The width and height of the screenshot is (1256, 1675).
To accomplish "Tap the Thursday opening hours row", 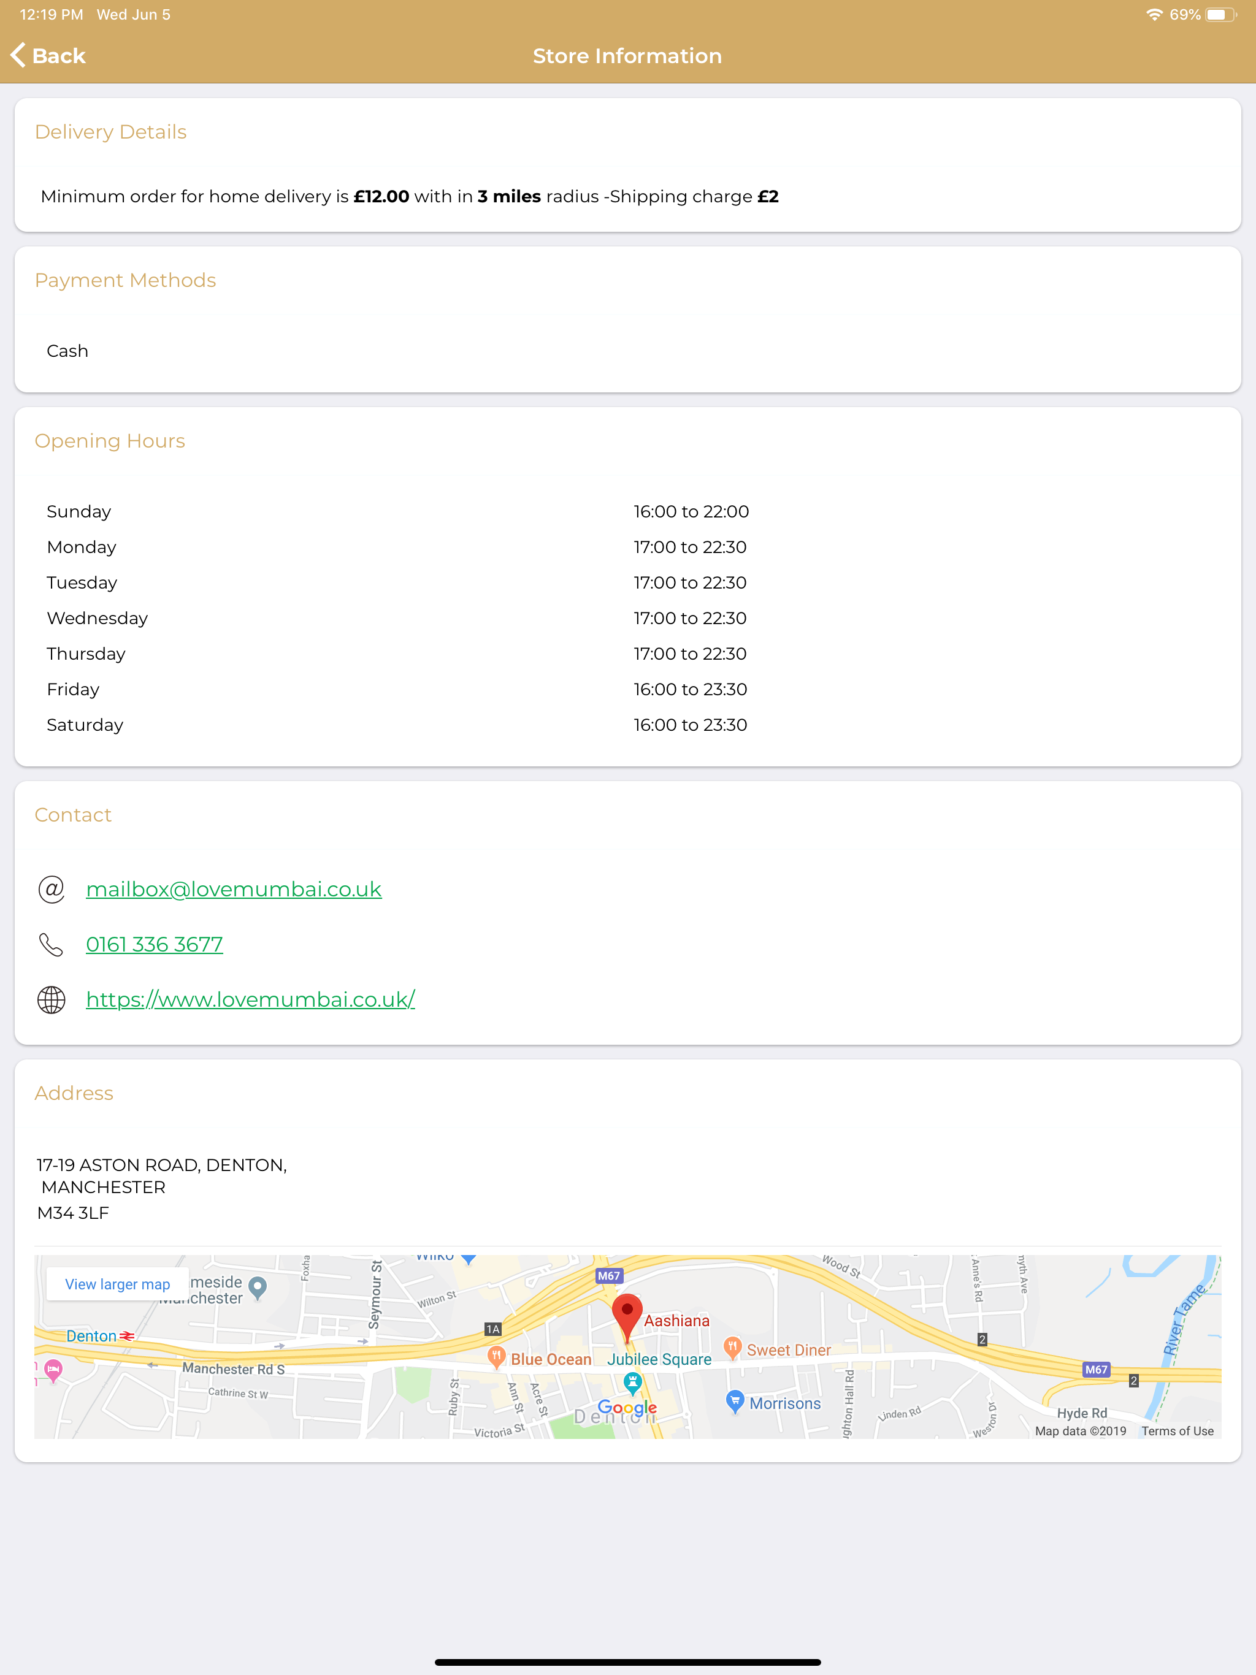I will click(628, 654).
